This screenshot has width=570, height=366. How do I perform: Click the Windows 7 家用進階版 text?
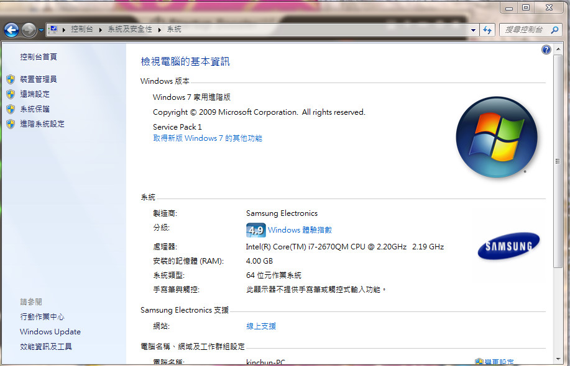[x=191, y=97]
